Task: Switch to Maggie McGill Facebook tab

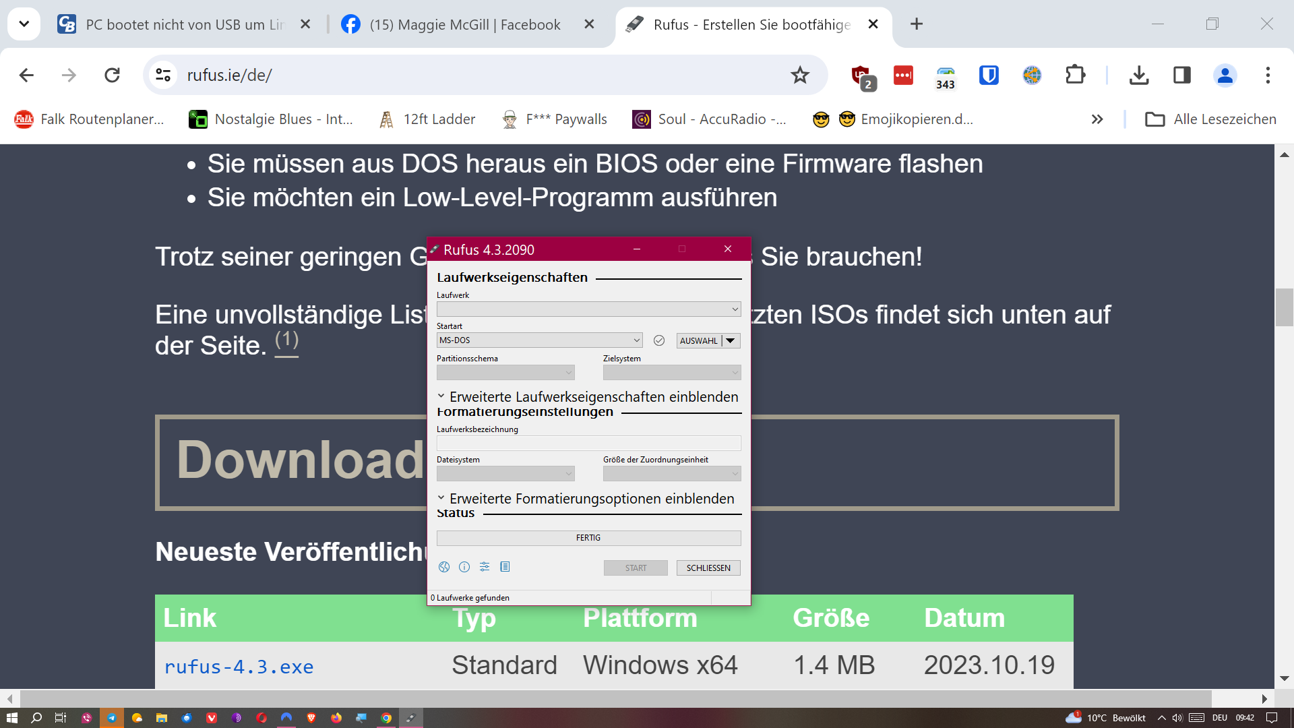Action: 465,24
